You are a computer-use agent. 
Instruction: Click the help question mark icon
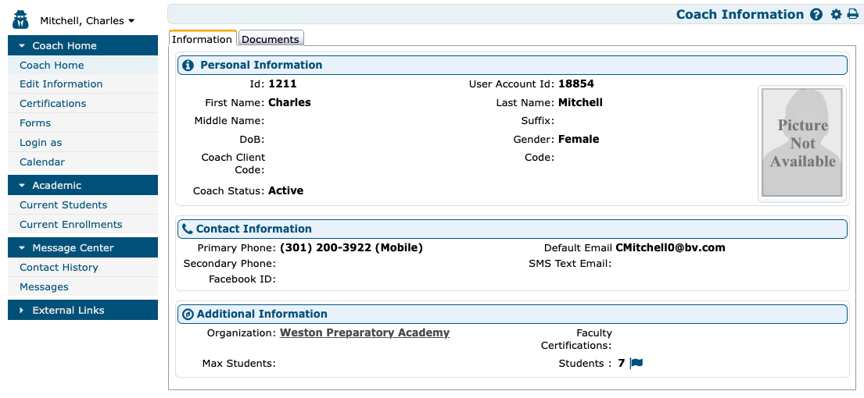tap(816, 15)
